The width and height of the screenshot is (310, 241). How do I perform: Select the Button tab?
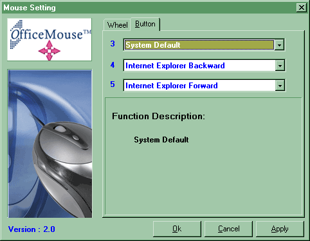tap(145, 24)
